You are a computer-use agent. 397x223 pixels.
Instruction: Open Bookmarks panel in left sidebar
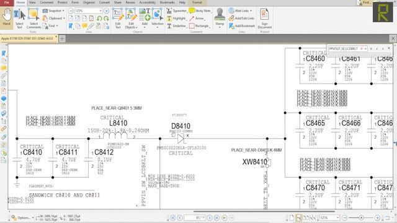pos(4,53)
